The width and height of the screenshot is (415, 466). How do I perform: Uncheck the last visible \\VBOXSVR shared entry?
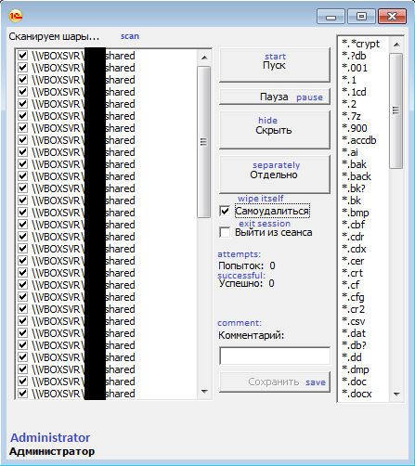pos(22,394)
